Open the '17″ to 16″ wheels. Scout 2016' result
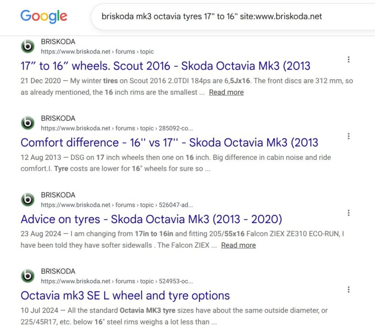Viewport: 375px width, 332px height. point(165,66)
